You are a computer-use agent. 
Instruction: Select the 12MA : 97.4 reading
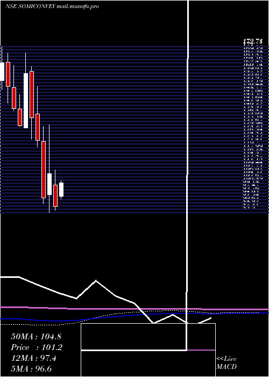(x=34, y=358)
